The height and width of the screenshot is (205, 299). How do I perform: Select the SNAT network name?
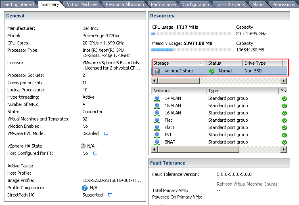coord(170,142)
